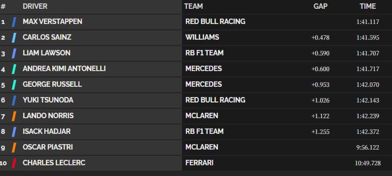Click the +0.478 gap value for Sainz
The width and height of the screenshot is (392, 176).
coord(320,38)
